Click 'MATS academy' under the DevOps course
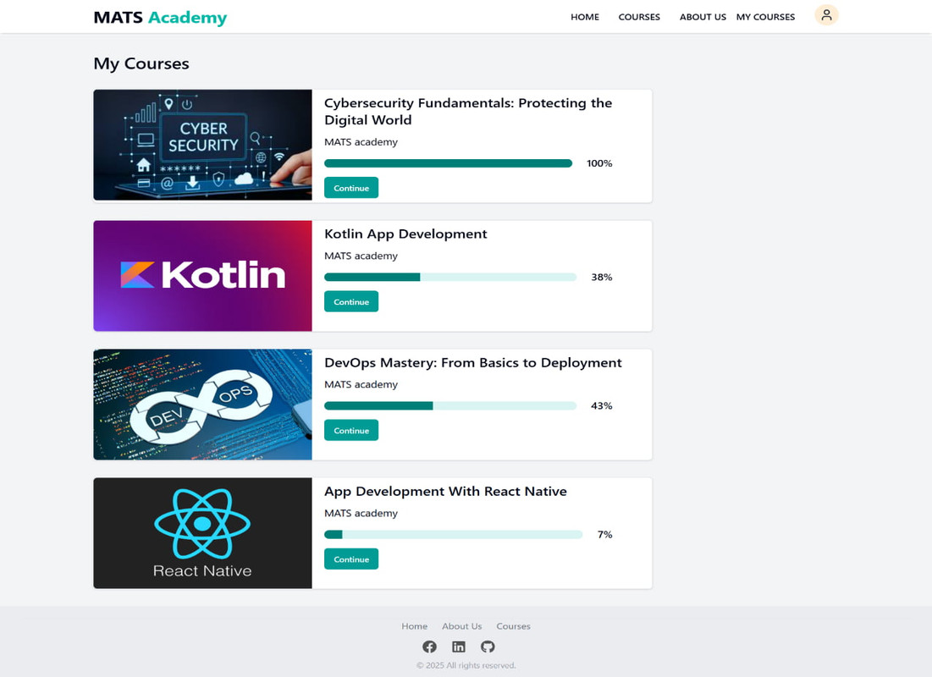This screenshot has width=932, height=677. point(361,384)
